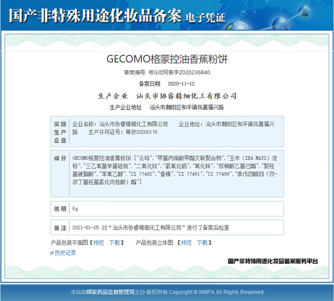
Task: Click the address 汕头市潮阳区和平镇凤善福兴路
Action: [186, 107]
